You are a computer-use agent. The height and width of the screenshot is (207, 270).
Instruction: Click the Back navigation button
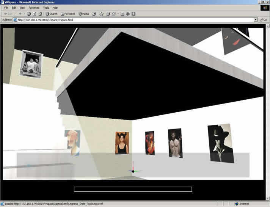8,14
